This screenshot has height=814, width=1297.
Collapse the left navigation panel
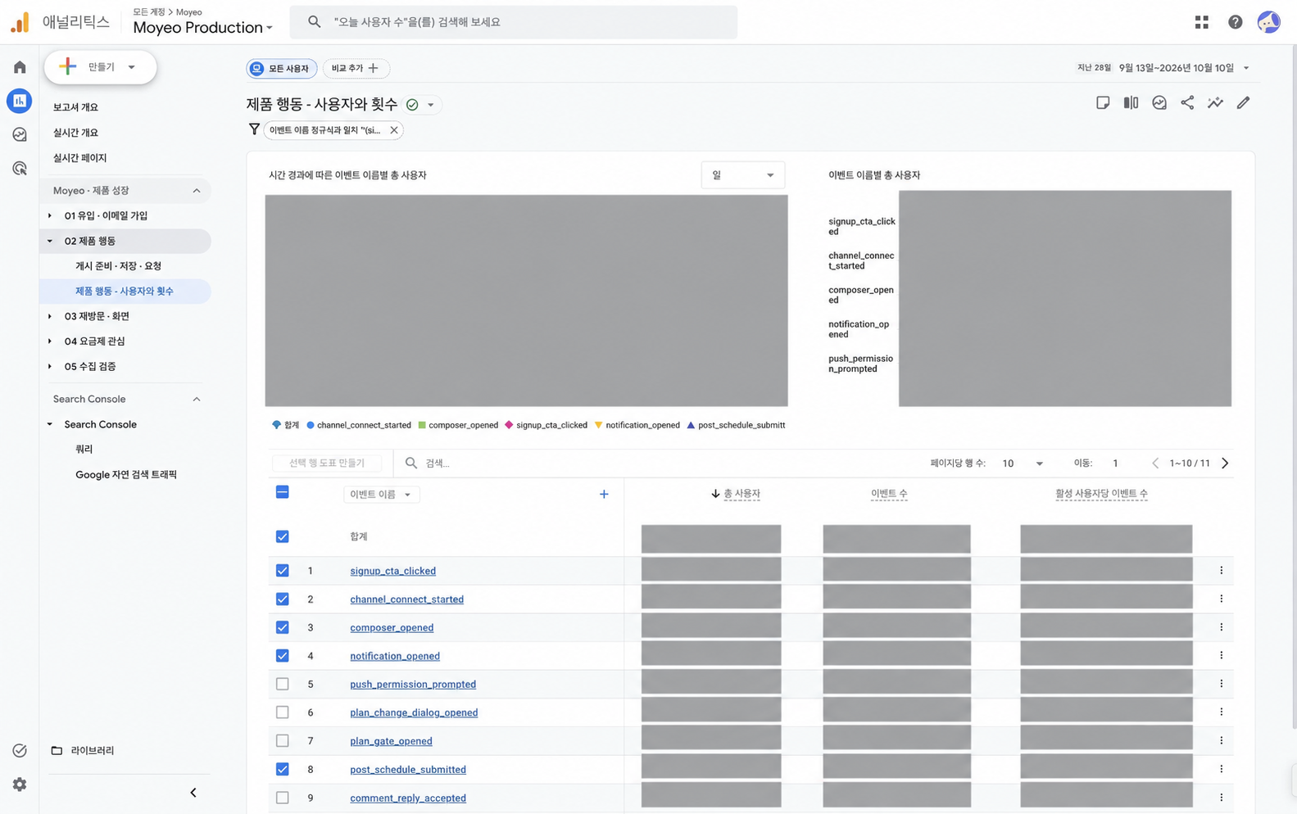(193, 793)
